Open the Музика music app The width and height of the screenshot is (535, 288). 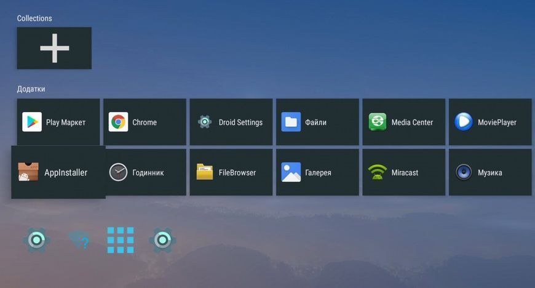pos(490,172)
